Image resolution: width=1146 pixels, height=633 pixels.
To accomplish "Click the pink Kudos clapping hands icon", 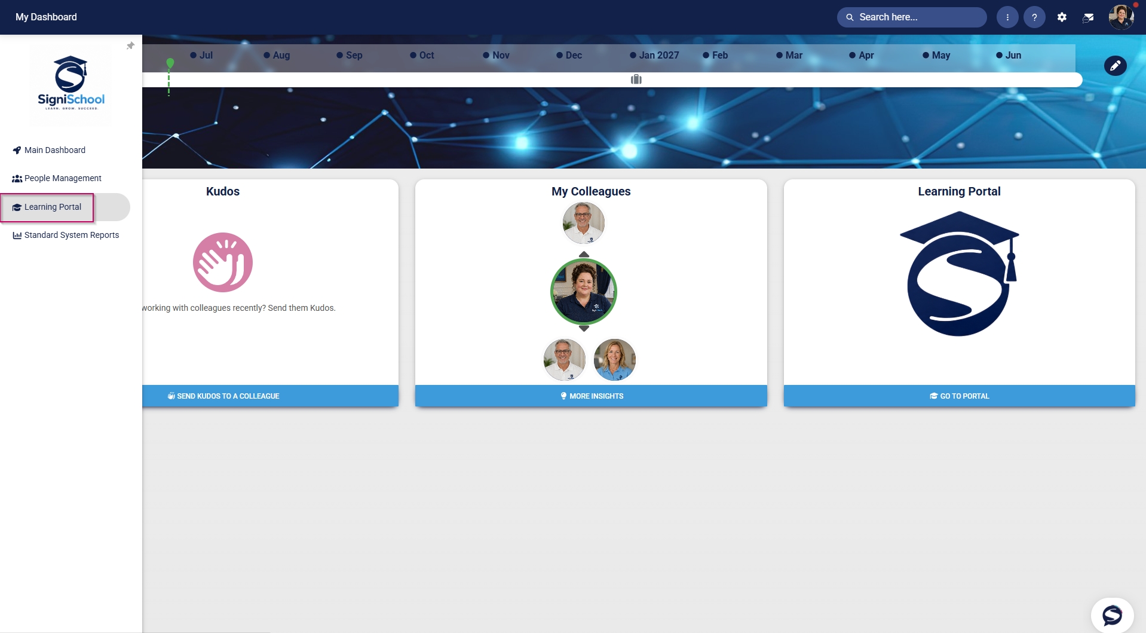I will tap(223, 262).
